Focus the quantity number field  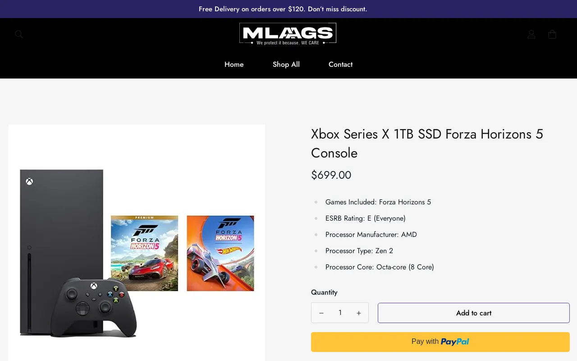pyautogui.click(x=340, y=313)
